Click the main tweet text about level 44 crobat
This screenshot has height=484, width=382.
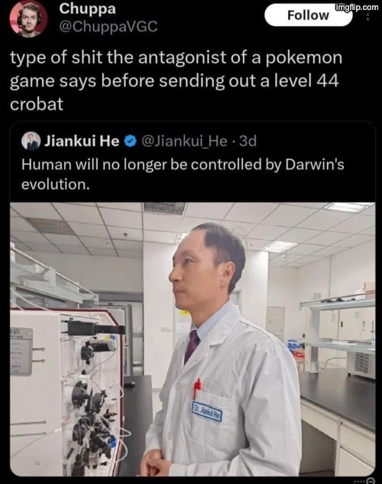point(176,80)
